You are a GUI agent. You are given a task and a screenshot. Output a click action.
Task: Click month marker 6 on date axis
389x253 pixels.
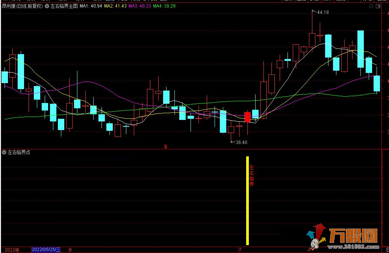(70, 250)
